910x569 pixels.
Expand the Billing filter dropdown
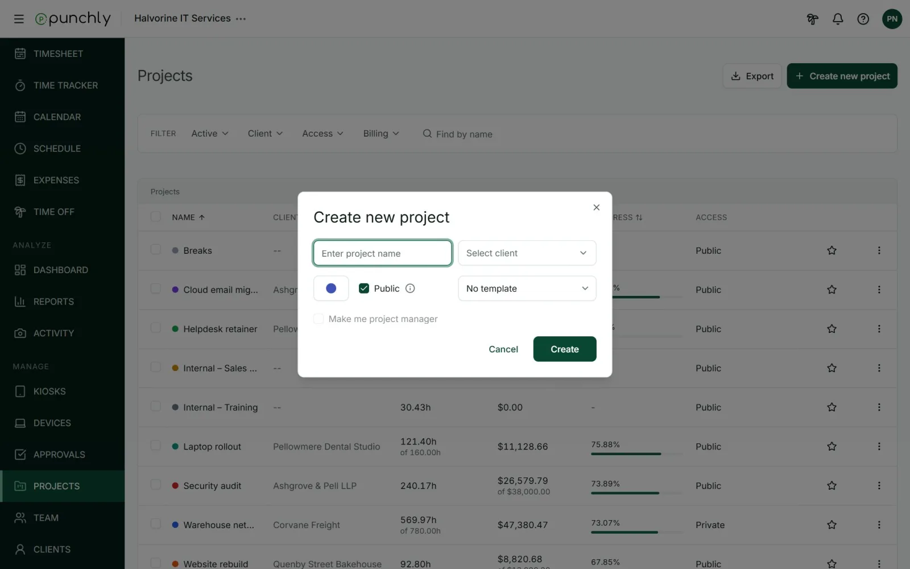[x=381, y=134]
